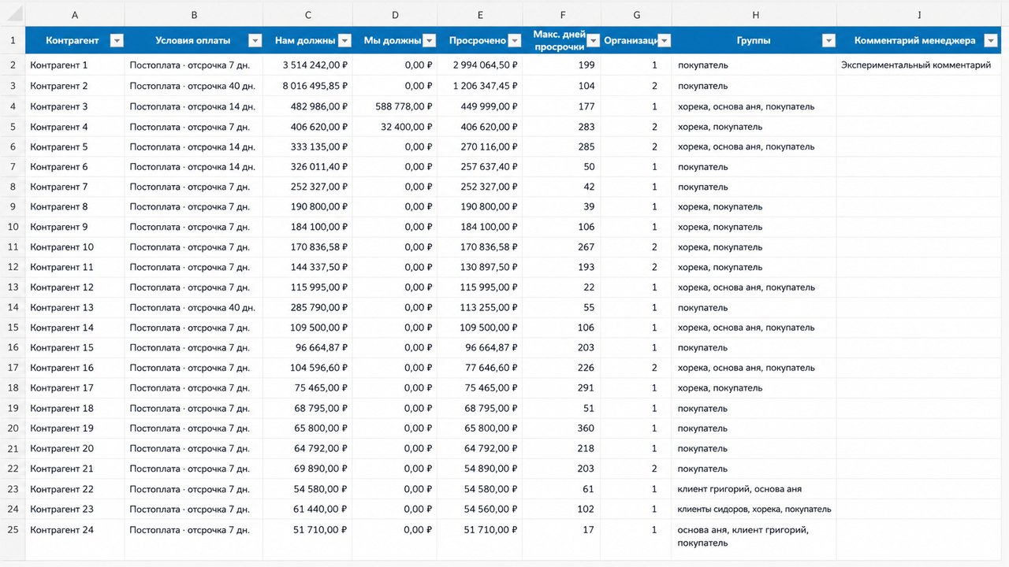
Task: Open the Группы column filter dropdown
Action: 828,41
